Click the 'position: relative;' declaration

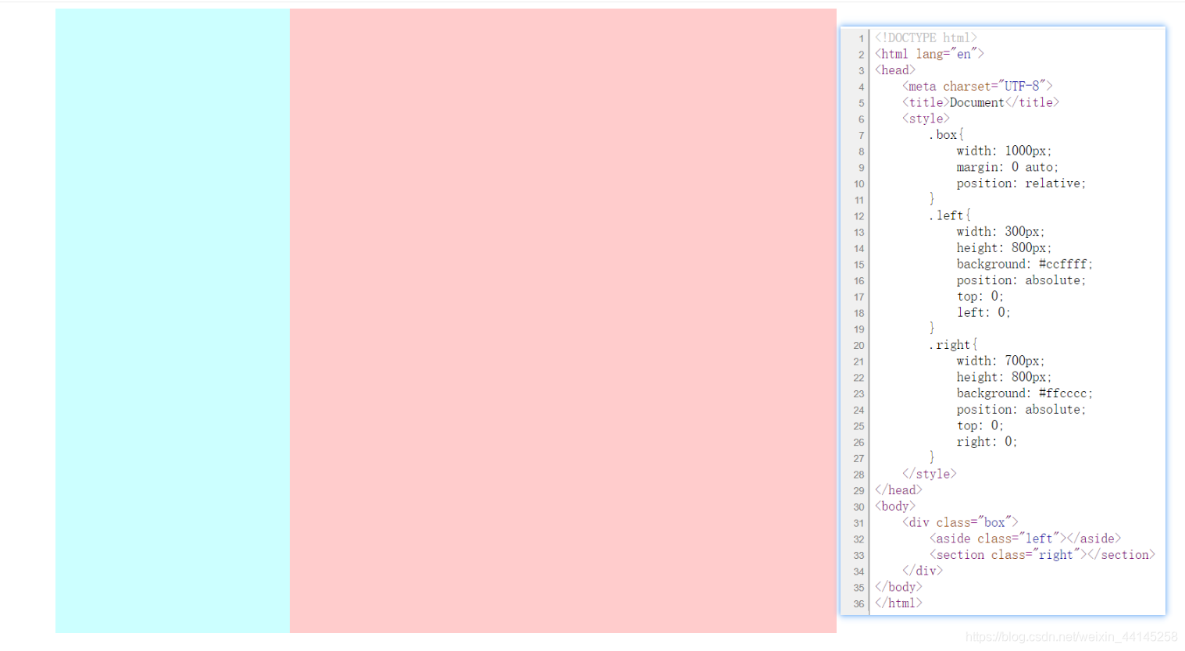coord(1021,183)
